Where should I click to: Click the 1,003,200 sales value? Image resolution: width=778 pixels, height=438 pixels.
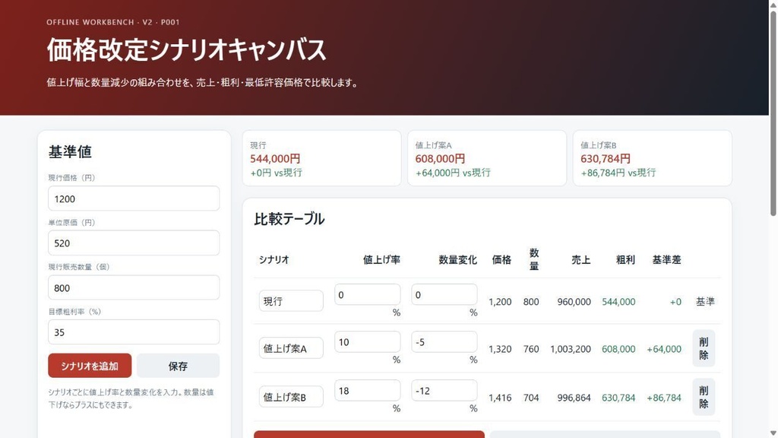[x=571, y=349]
